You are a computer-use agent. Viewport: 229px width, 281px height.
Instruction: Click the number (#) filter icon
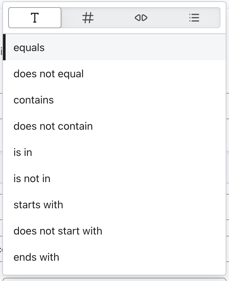[x=88, y=18]
